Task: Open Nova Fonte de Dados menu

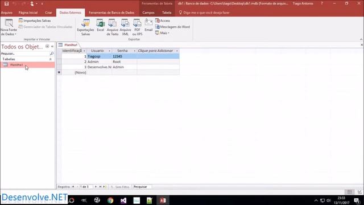Action: point(9,27)
